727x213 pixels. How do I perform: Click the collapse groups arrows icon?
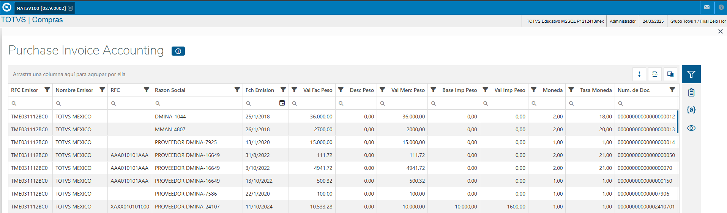click(x=639, y=74)
